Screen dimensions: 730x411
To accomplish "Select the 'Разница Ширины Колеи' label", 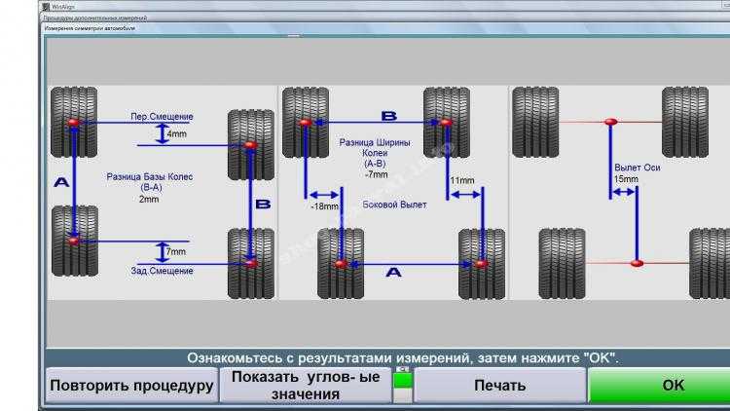I will [375, 147].
